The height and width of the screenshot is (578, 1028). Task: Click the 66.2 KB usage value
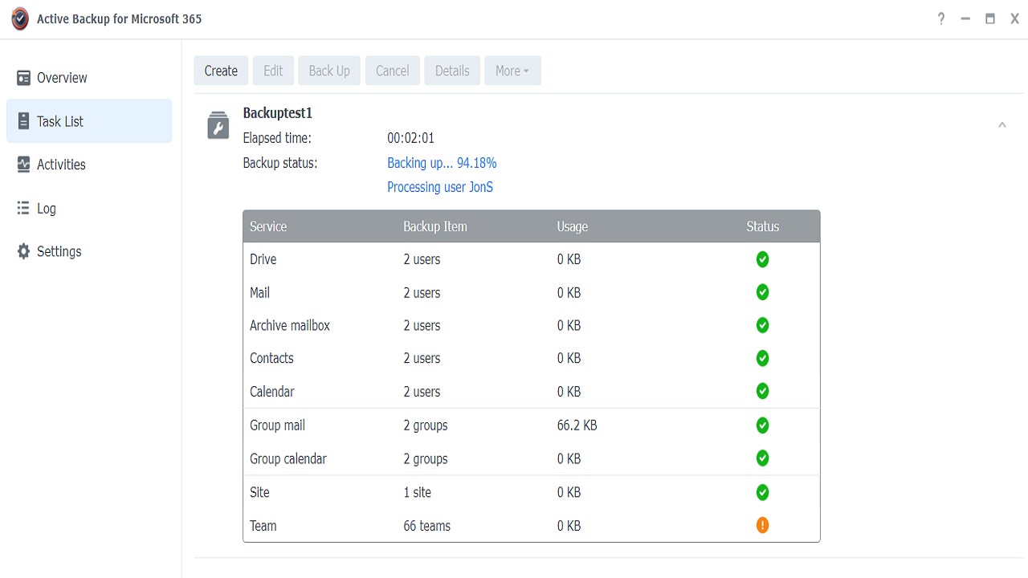577,425
